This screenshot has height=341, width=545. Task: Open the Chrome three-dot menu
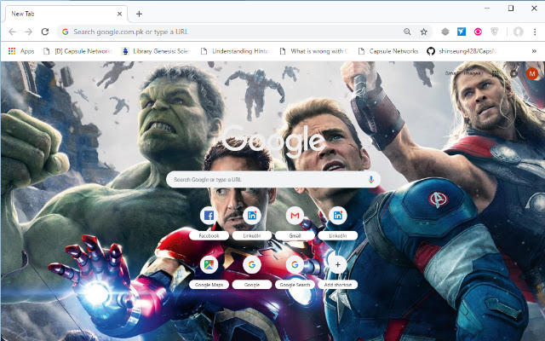(535, 32)
